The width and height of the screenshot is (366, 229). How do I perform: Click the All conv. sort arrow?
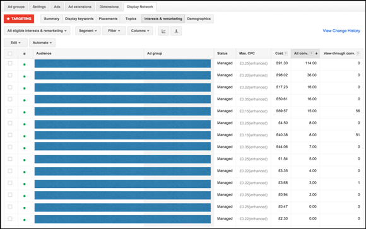[316, 54]
